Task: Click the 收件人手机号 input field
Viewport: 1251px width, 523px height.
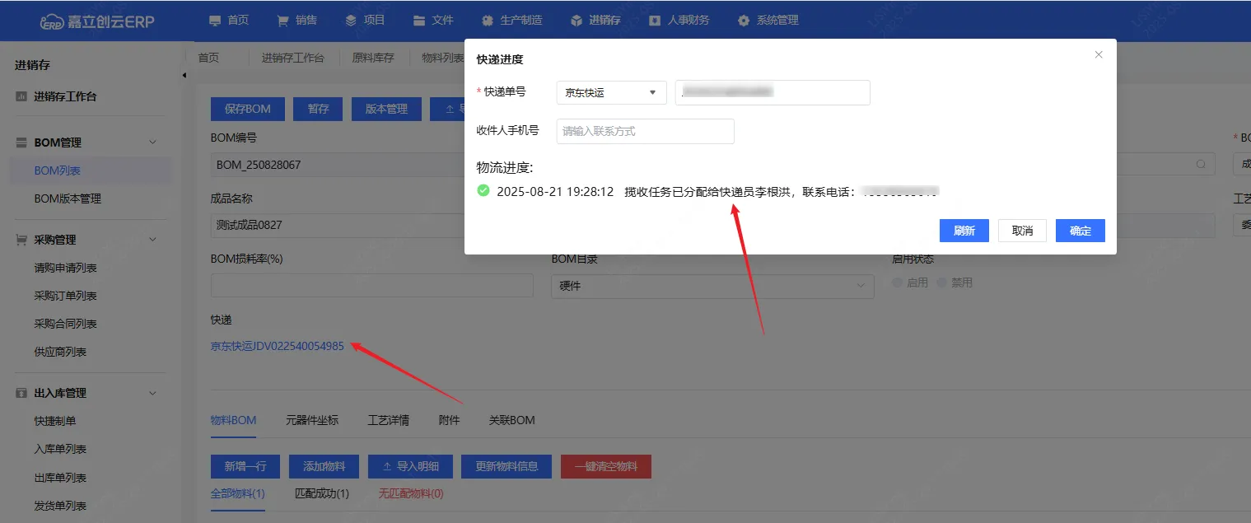Action: [x=645, y=131]
